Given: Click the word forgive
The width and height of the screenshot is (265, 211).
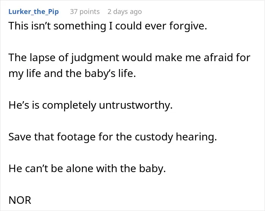Looking at the screenshot, I should [188, 26].
